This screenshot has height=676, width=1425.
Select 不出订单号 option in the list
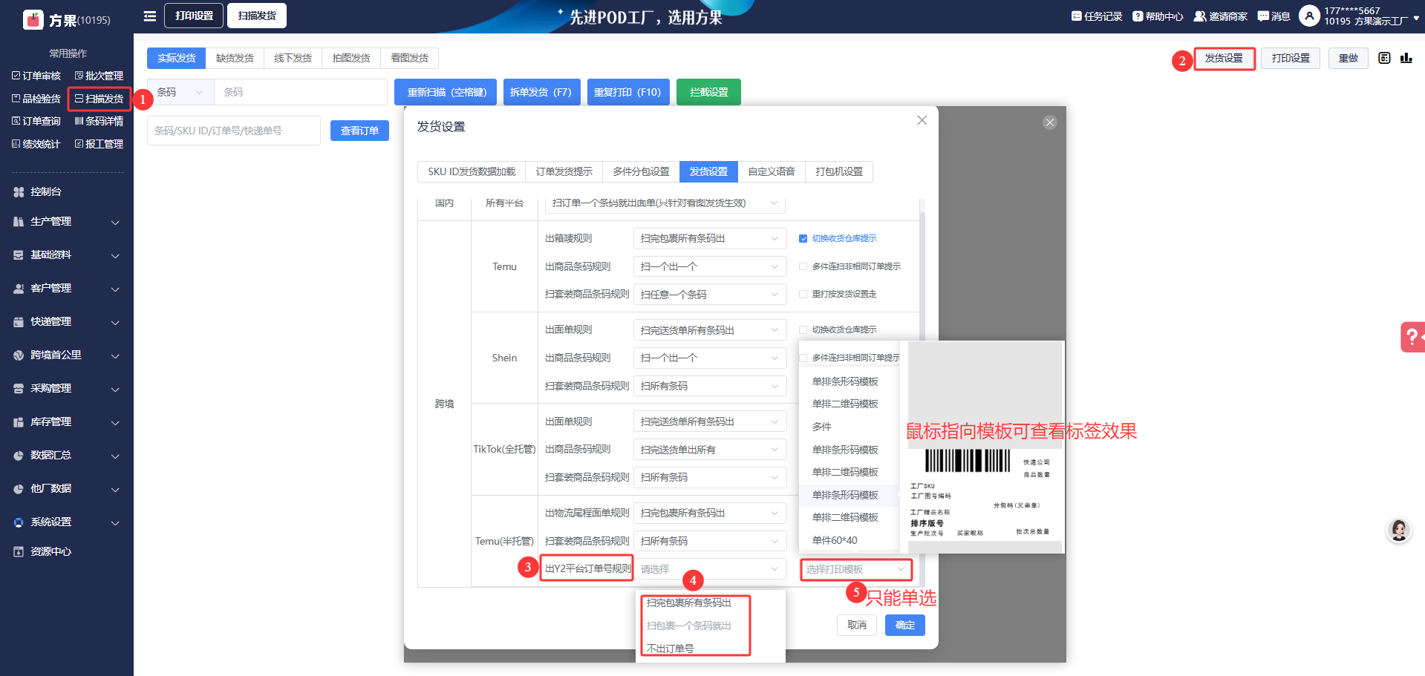671,649
